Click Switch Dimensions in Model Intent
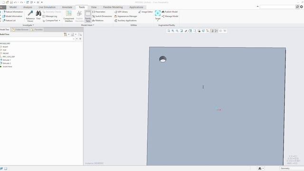 coord(102,16)
